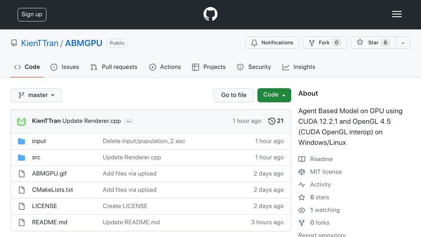Viewport: 421px width, 237px height.
Task: Open the master branch selector dropdown
Action: click(36, 95)
